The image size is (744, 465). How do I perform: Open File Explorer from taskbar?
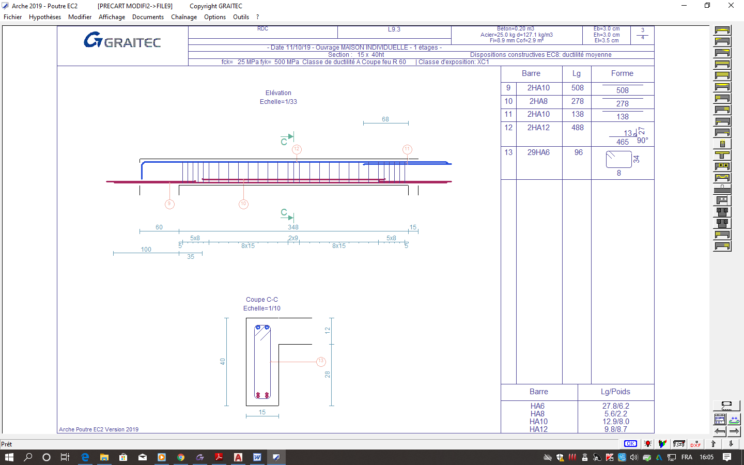click(104, 457)
